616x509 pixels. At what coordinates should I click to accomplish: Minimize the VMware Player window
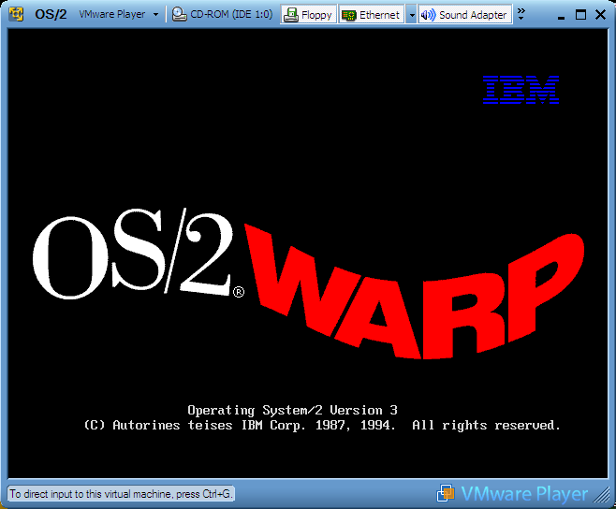562,15
